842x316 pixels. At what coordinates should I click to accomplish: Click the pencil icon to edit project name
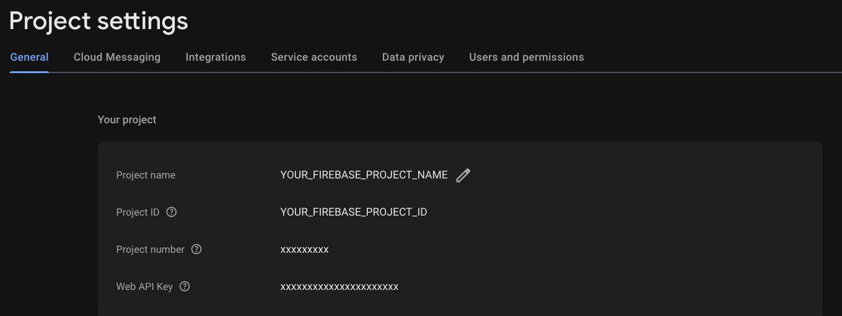tap(463, 175)
